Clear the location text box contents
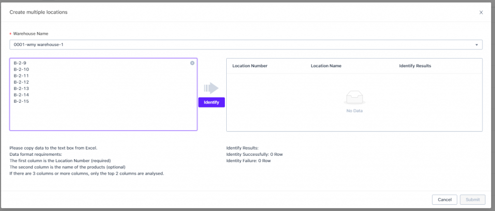 192,63
